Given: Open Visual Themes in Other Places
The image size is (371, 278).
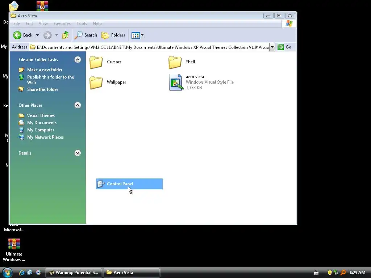Looking at the screenshot, I should point(41,115).
